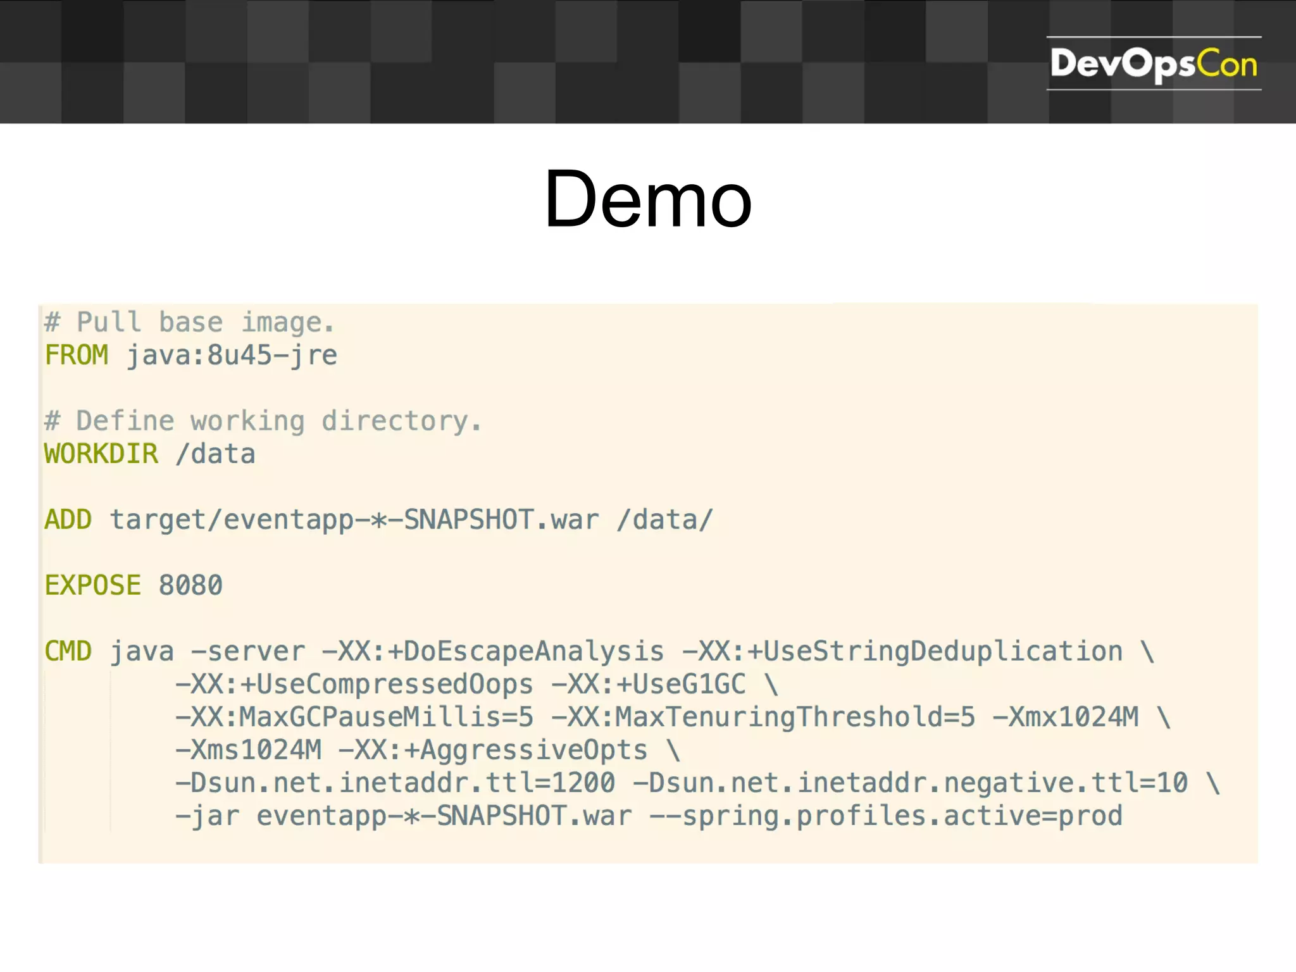Click '-Dsun.net.inetaddr.ttl=1200' option
This screenshot has width=1296, height=972.
pyautogui.click(x=395, y=783)
